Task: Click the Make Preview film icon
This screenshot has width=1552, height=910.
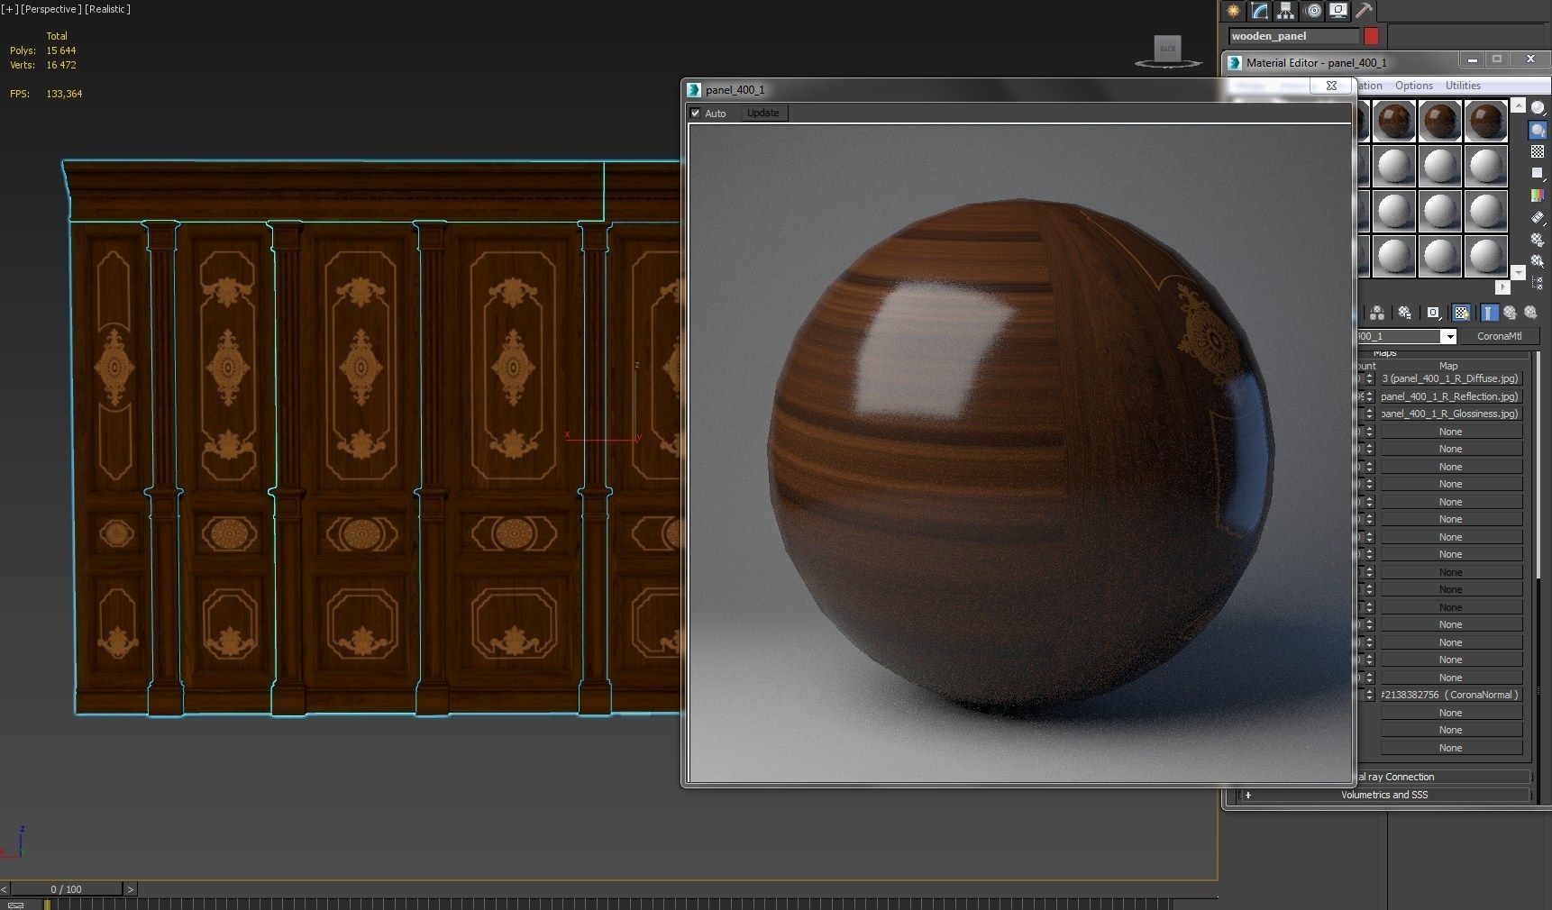Action: [1538, 217]
